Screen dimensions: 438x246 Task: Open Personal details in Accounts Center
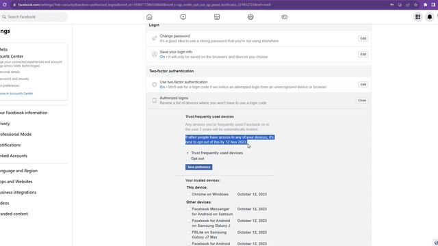(x=10, y=72)
